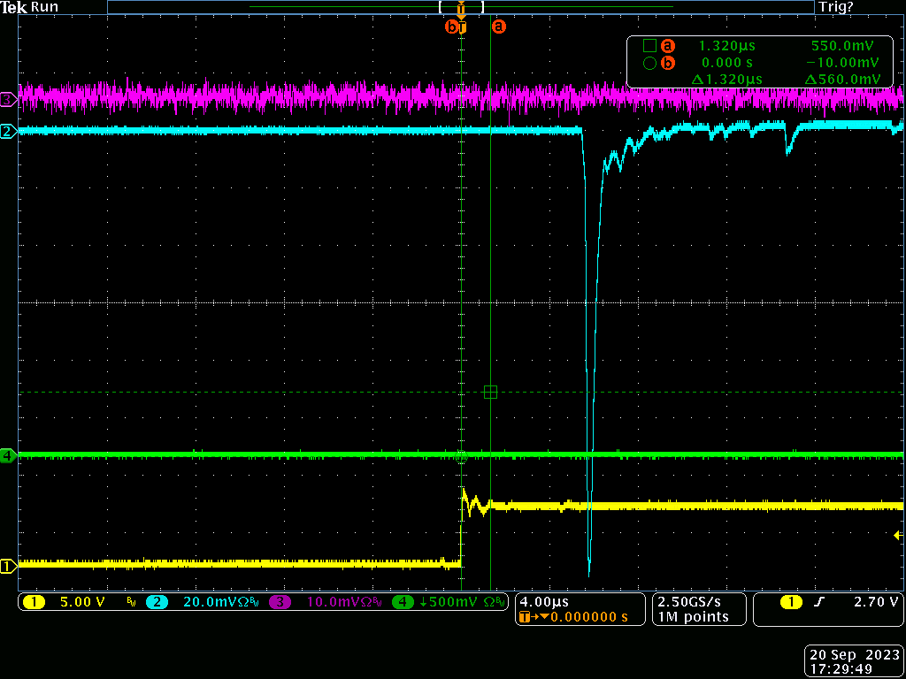Click channel 2 cyan ground marker on left edge
Image resolution: width=906 pixels, height=679 pixels.
tap(8, 132)
